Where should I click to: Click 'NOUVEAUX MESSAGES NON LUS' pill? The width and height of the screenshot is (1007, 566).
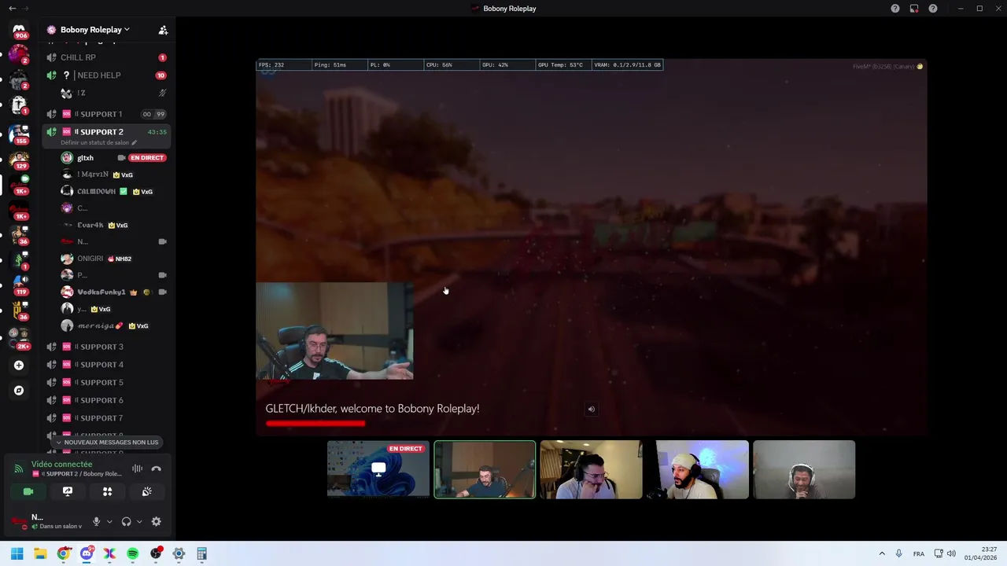[x=107, y=443]
